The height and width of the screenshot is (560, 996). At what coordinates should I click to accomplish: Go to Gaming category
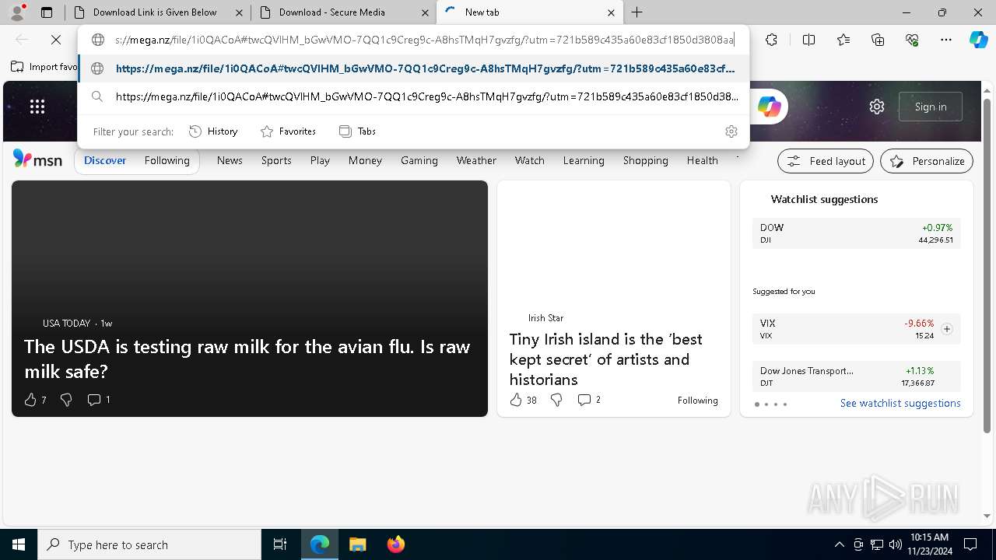(x=419, y=160)
